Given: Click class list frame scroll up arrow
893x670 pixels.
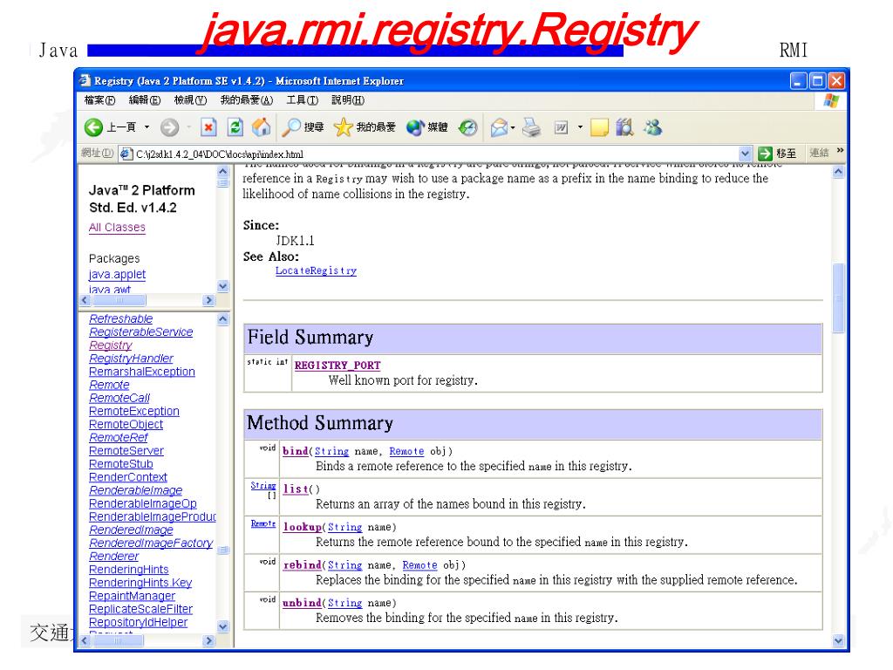Looking at the screenshot, I should point(223,319).
